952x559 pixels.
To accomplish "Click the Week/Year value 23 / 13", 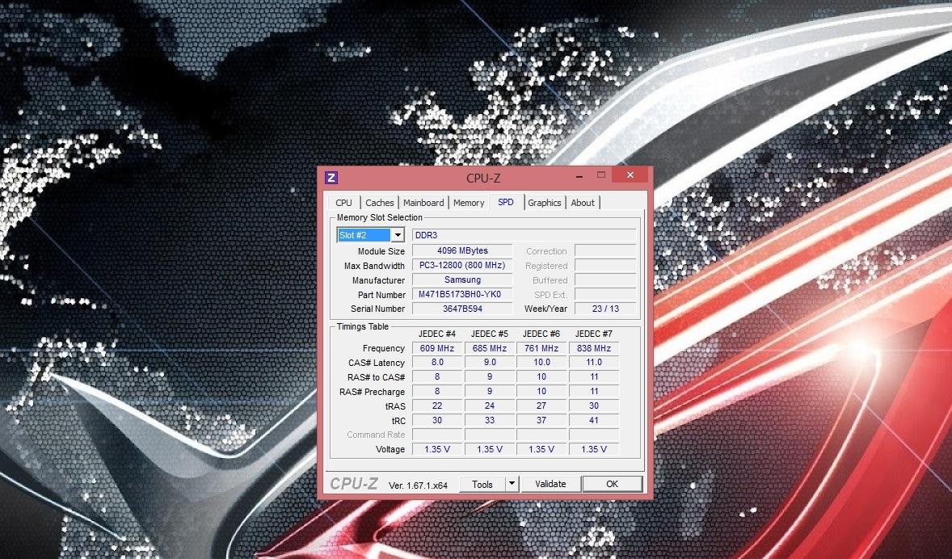I will (x=605, y=309).
